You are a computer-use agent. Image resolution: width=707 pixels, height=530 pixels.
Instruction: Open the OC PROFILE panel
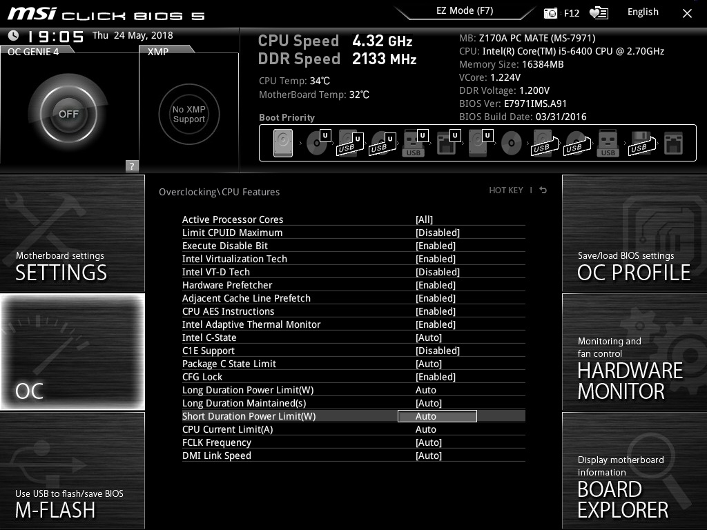click(x=635, y=233)
